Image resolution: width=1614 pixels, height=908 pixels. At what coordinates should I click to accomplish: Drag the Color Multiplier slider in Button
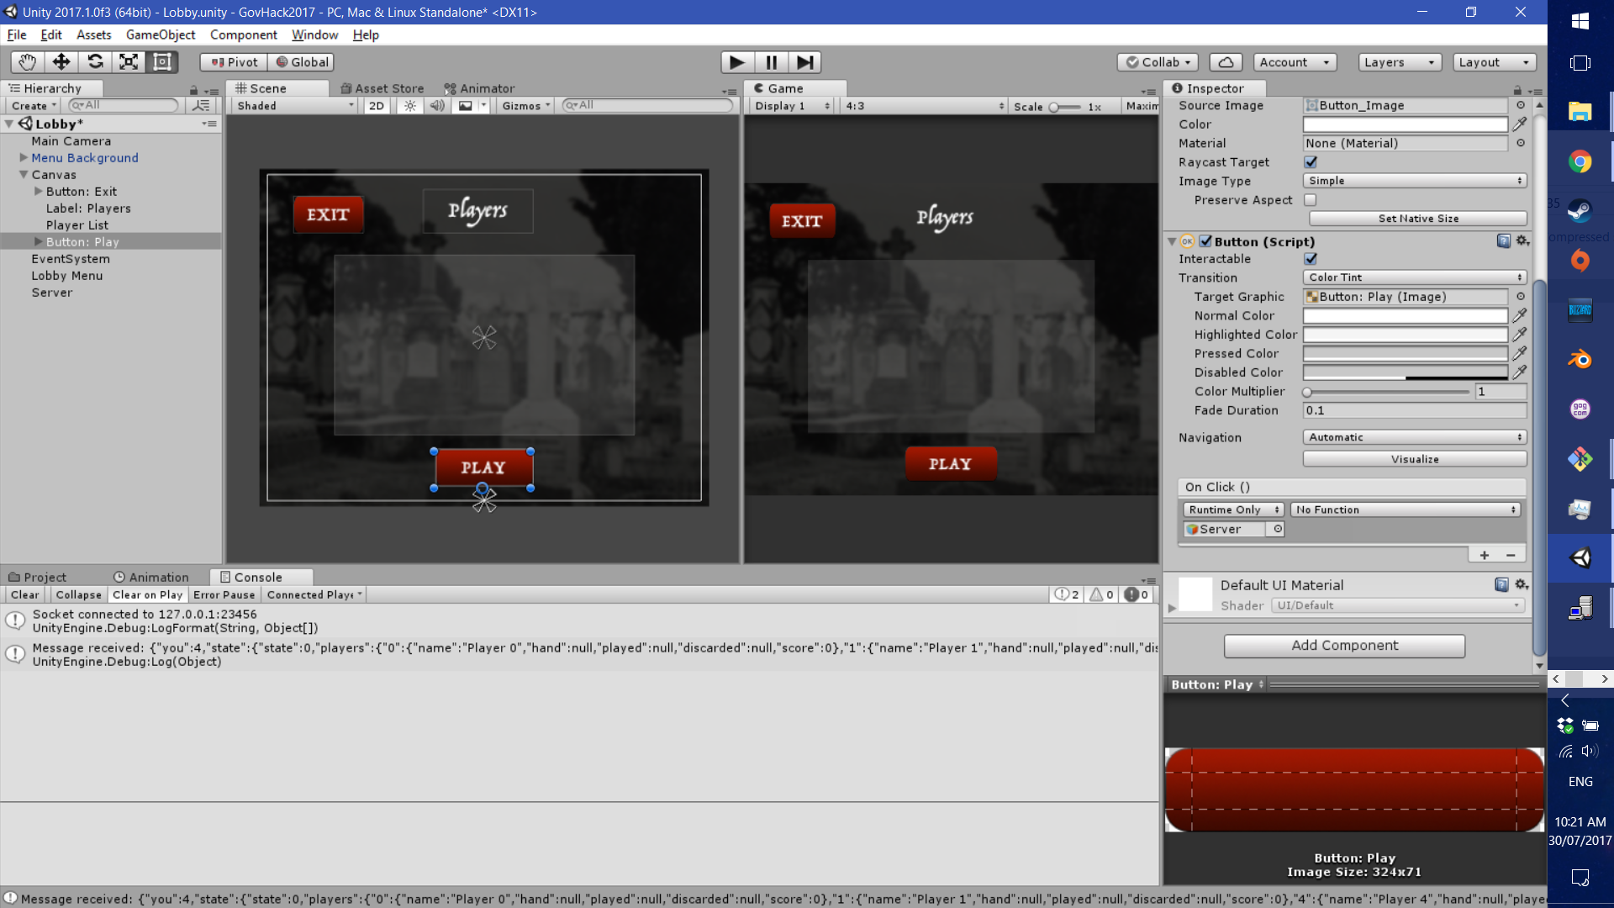pyautogui.click(x=1309, y=391)
